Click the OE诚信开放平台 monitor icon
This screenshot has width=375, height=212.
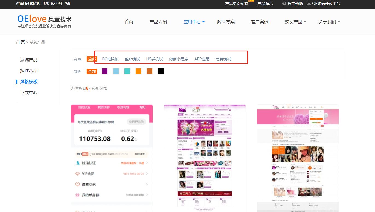click(309, 4)
